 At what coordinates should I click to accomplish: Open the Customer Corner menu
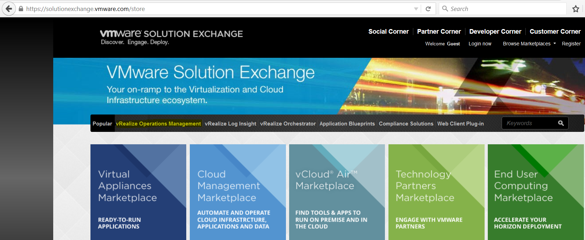pos(555,32)
